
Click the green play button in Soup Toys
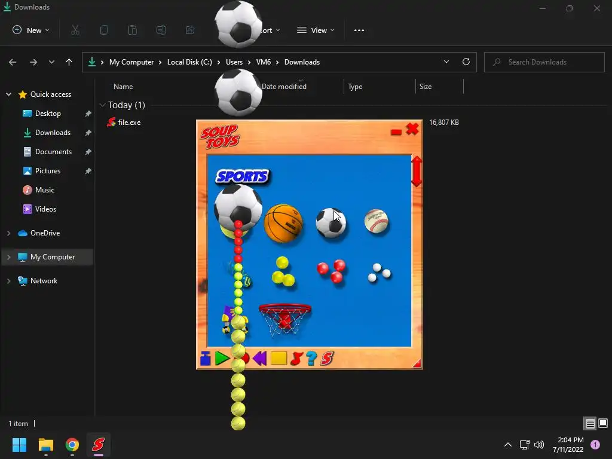222,359
